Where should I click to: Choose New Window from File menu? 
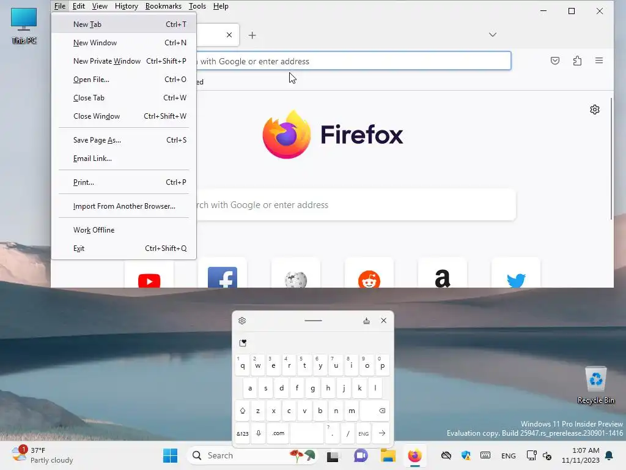coord(123,43)
